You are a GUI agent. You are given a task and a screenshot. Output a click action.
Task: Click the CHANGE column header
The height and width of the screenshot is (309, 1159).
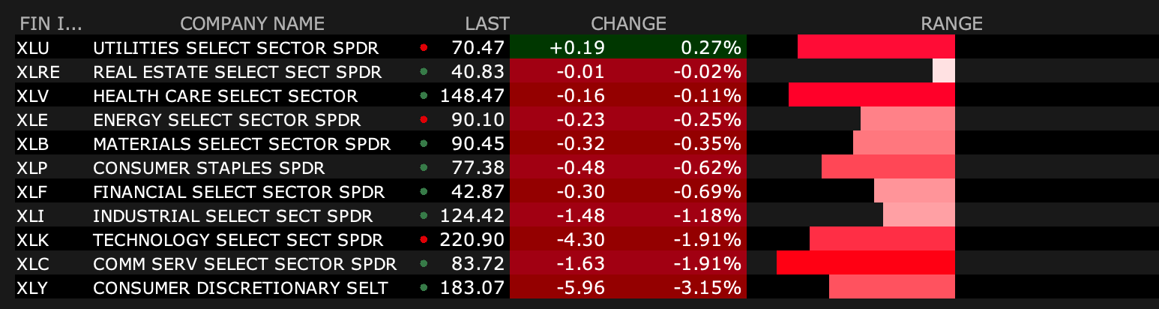tap(628, 23)
